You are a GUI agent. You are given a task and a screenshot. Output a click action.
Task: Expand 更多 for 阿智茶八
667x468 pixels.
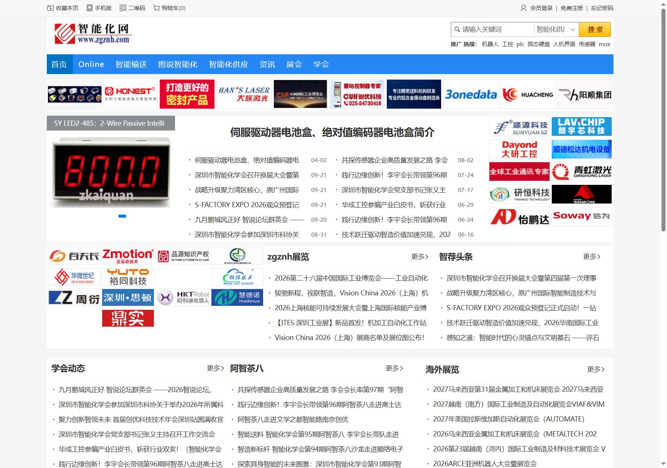(394, 368)
